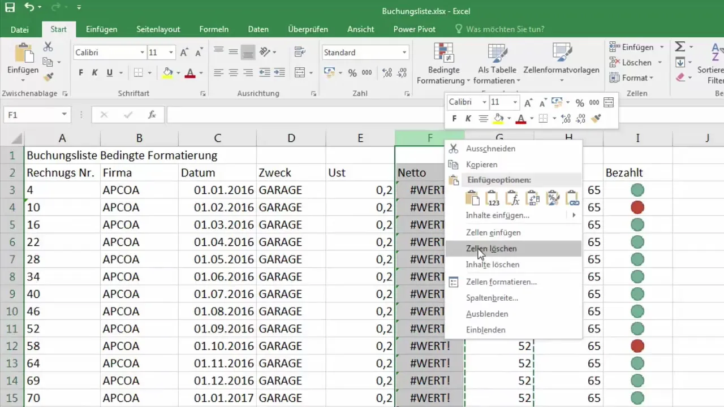The height and width of the screenshot is (407, 724).
Task: Click the AutoSum sigma icon
Action: pos(680,47)
